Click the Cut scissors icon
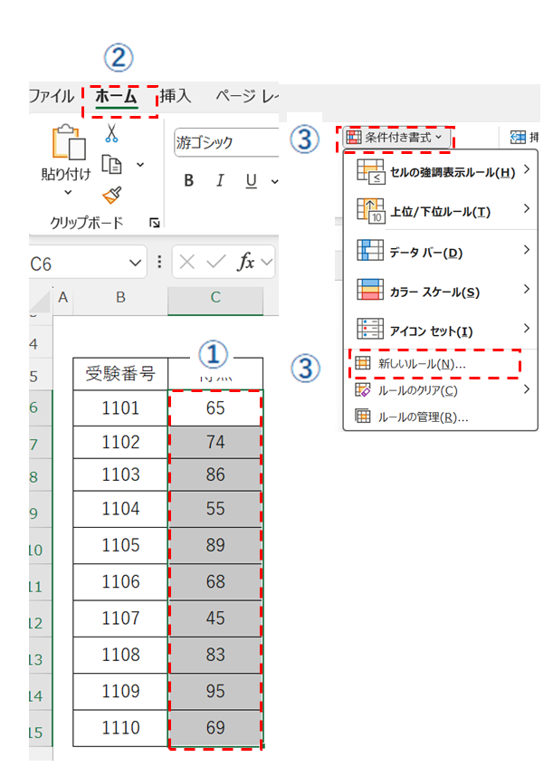 coord(112,134)
